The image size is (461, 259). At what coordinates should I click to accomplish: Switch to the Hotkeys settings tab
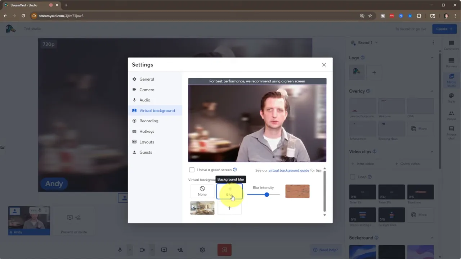(147, 131)
